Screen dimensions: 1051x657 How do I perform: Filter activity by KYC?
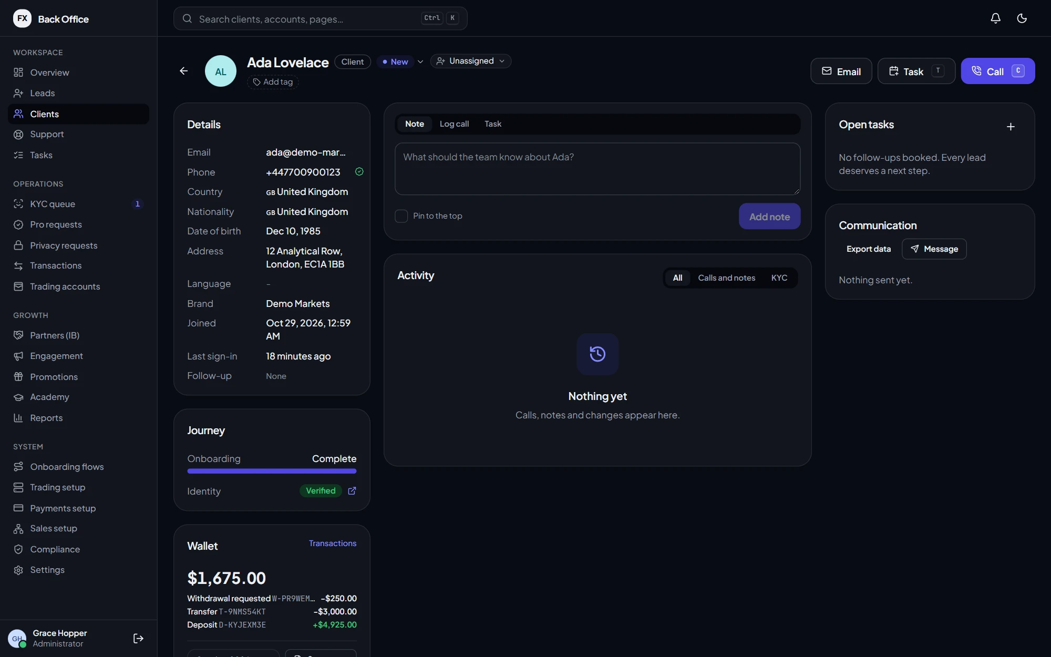point(779,278)
